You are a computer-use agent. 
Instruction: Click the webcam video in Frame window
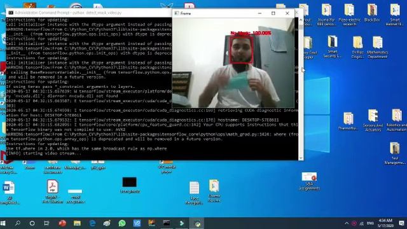(233, 63)
